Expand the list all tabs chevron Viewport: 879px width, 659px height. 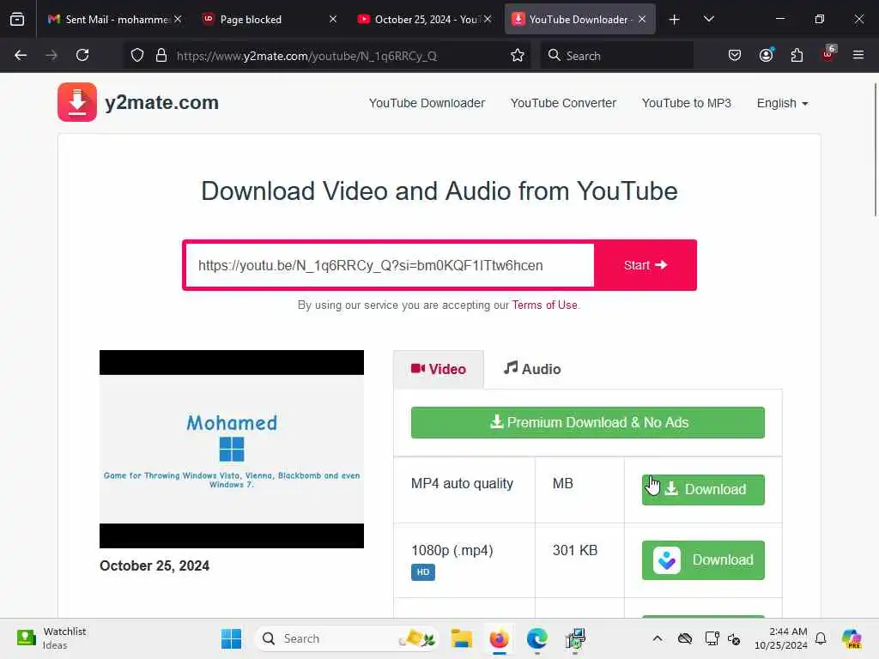(x=708, y=19)
